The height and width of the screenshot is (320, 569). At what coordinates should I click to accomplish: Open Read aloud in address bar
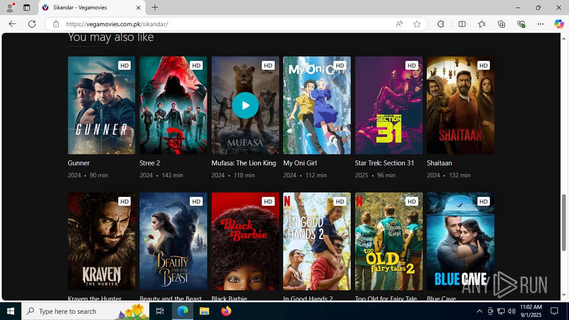point(399,24)
